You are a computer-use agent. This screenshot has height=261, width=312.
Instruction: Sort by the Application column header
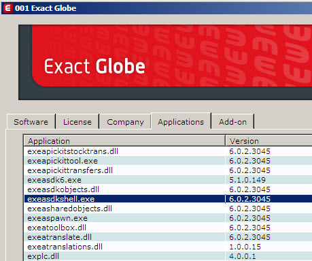124,141
